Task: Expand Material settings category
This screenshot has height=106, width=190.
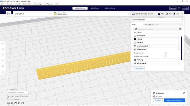Action: (157, 43)
